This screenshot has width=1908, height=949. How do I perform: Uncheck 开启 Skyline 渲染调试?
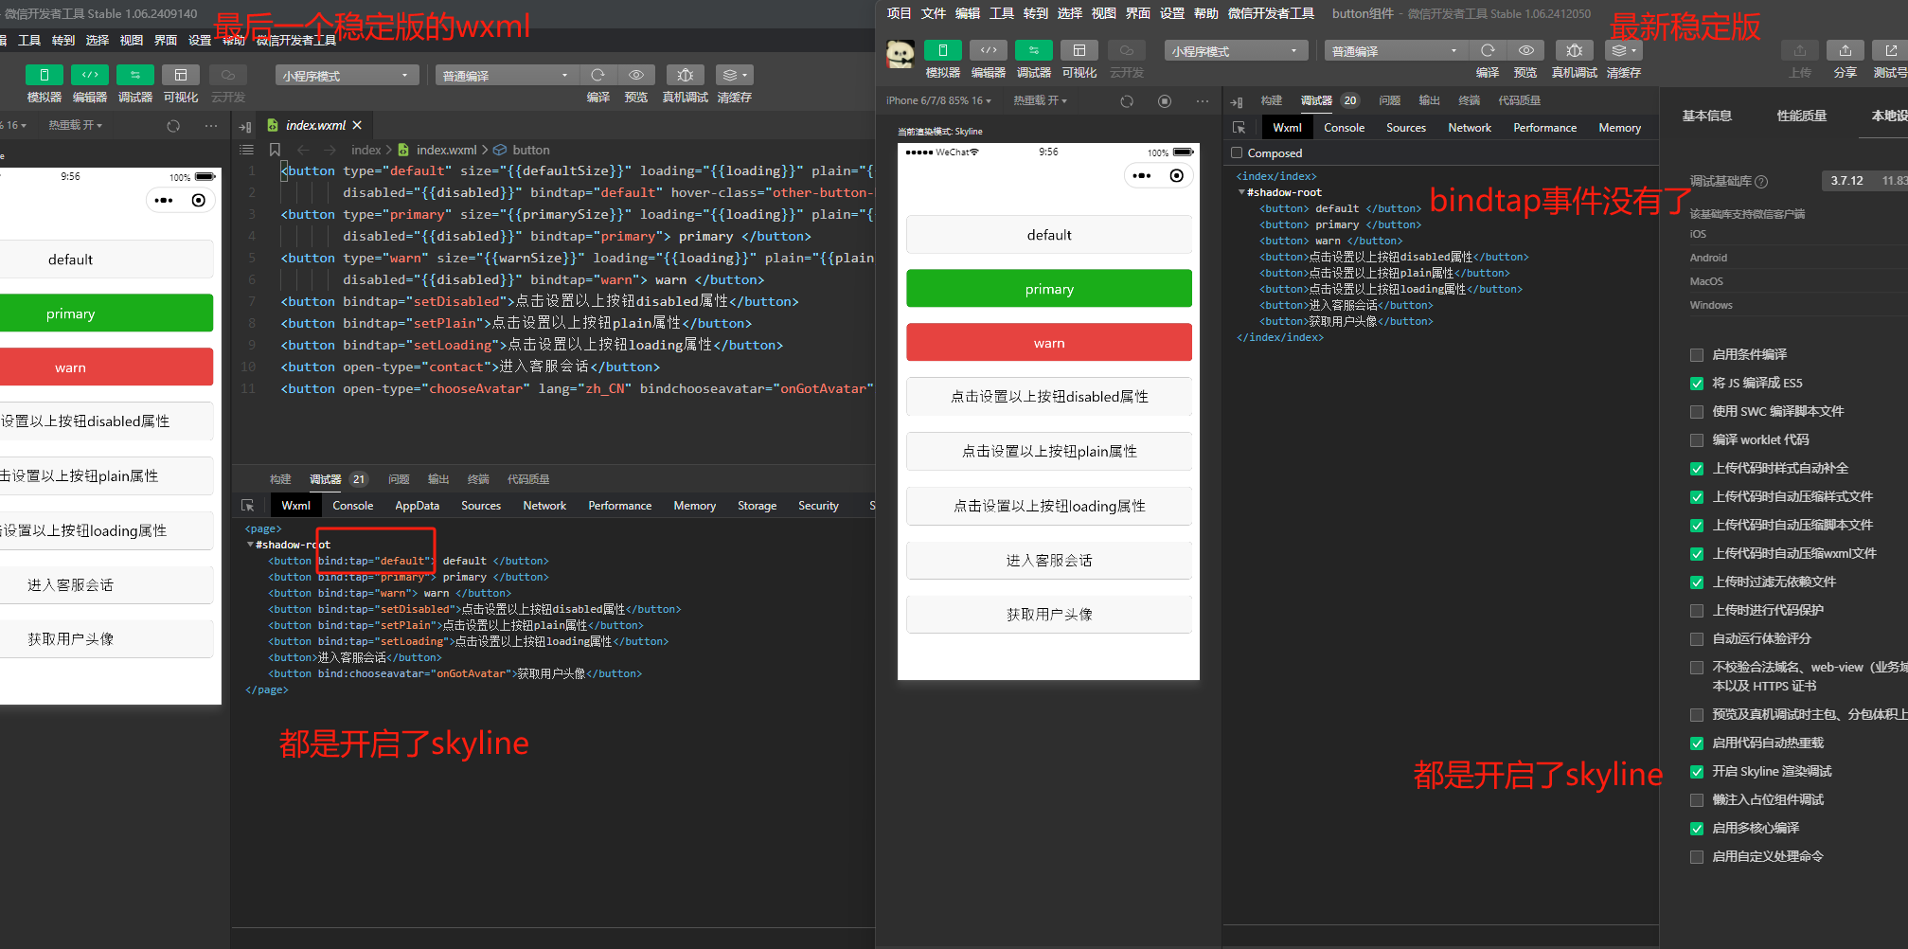click(1697, 772)
